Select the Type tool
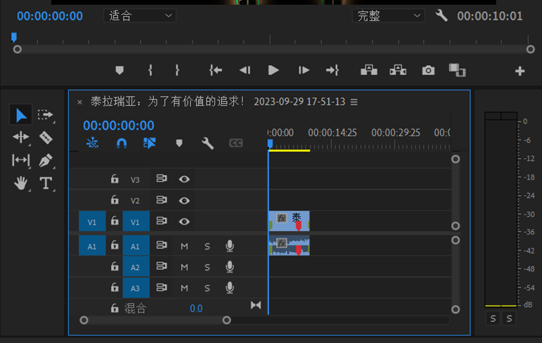The height and width of the screenshot is (343, 542). pyautogui.click(x=45, y=183)
